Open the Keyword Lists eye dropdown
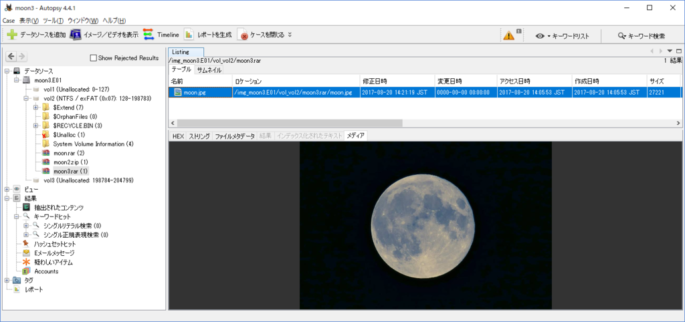 [x=542, y=36]
